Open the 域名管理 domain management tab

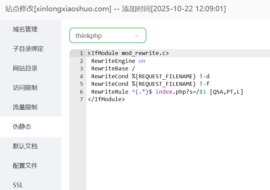coord(25,29)
